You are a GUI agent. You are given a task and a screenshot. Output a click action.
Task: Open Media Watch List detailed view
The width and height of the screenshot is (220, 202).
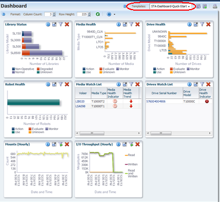125,84
